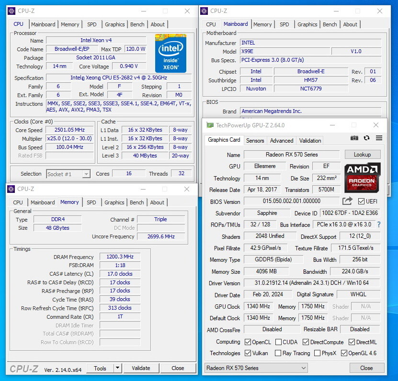Open the Tools dropdown arrow in CPU-Z
The image size is (398, 381).
click(x=117, y=368)
